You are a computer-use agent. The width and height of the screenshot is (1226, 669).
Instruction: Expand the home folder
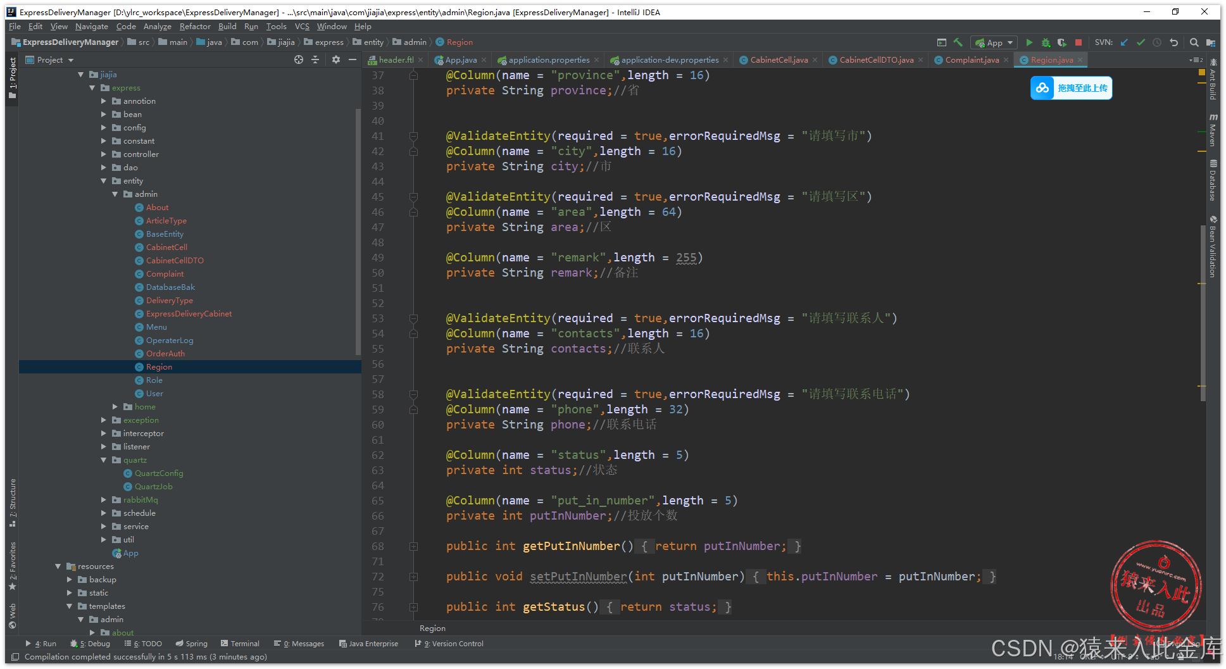click(x=115, y=407)
